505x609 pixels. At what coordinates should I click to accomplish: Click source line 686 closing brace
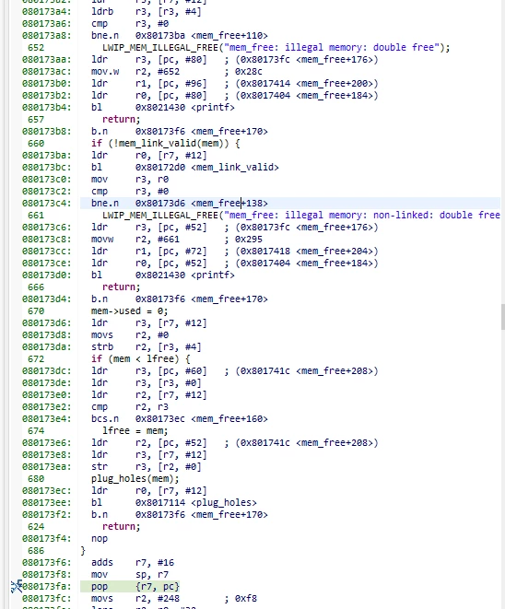[x=83, y=551]
